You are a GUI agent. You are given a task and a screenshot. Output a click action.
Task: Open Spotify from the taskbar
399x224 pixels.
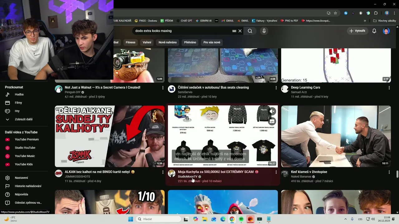point(241,219)
